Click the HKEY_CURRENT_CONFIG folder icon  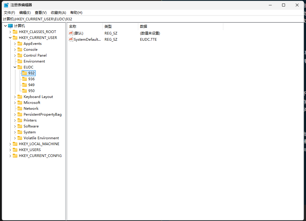(15, 156)
